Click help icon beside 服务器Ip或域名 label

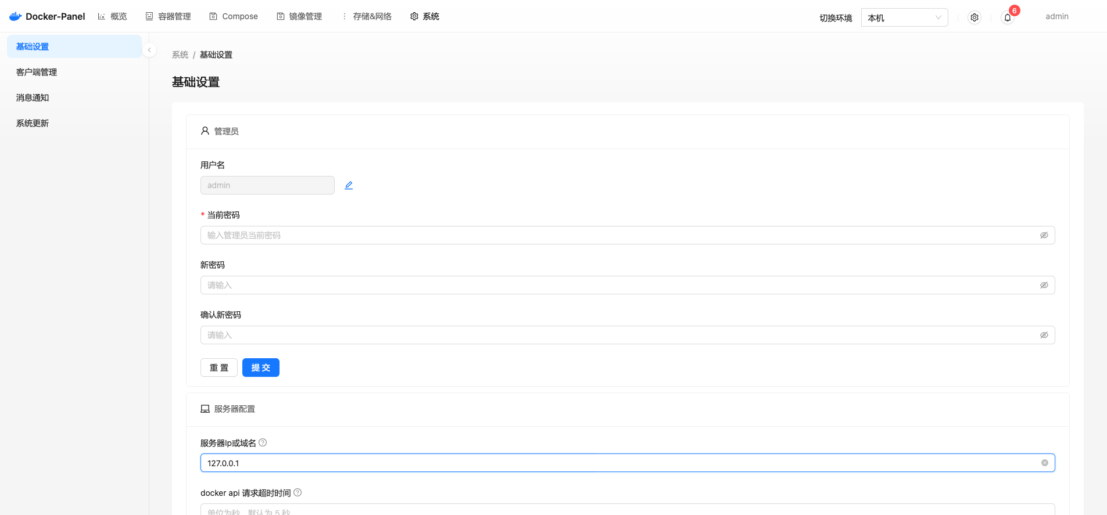(x=263, y=442)
